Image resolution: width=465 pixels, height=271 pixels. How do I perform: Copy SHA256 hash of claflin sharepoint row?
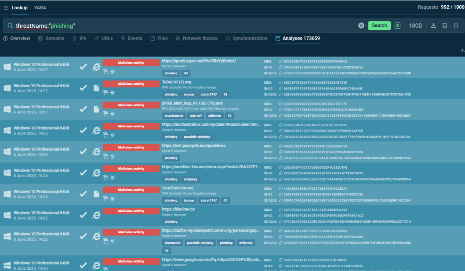[x=280, y=243]
